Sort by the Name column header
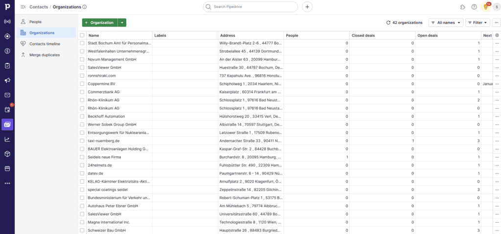This screenshot has height=234, width=501. pyautogui.click(x=119, y=36)
